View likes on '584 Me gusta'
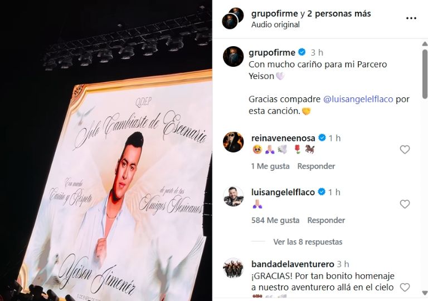 tap(275, 220)
